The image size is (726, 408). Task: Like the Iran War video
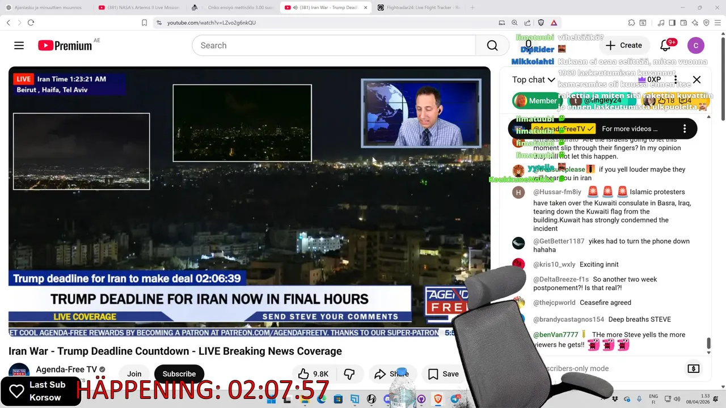tap(314, 374)
